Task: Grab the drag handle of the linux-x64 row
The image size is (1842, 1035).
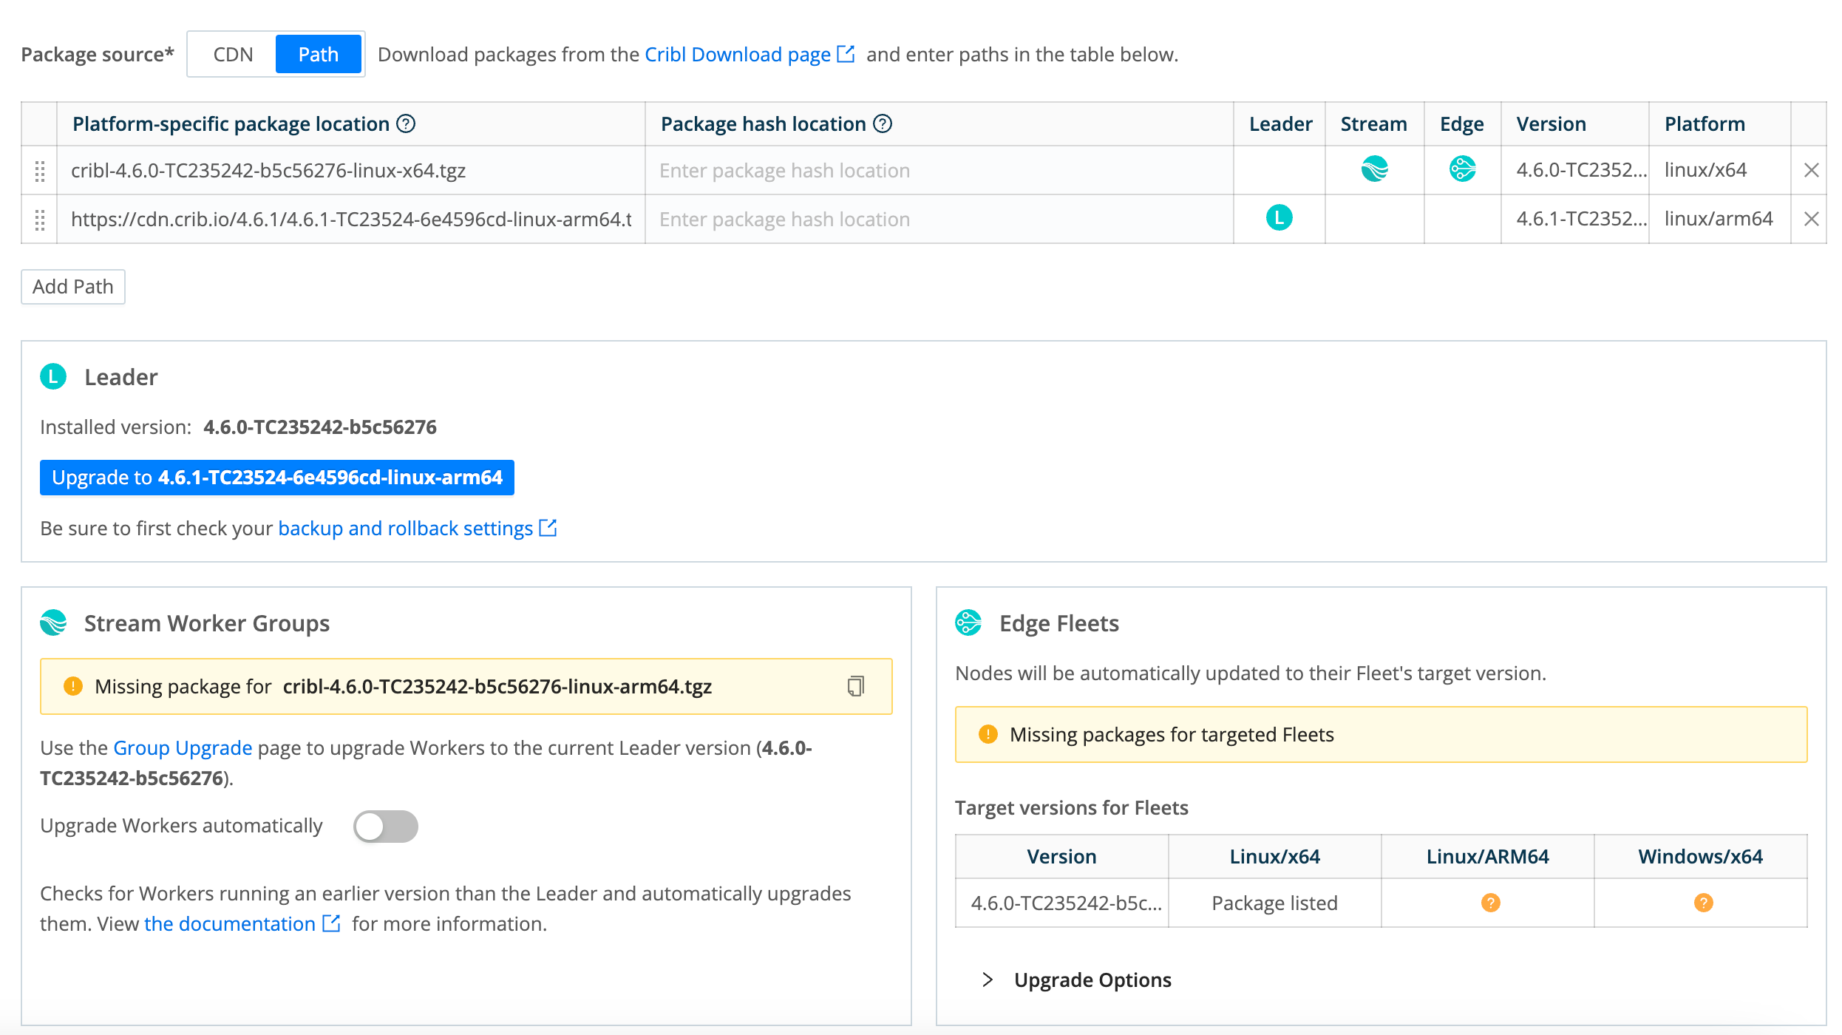Action: [x=40, y=171]
